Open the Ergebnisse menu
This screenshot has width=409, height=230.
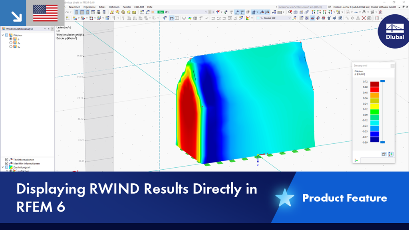pos(90,7)
